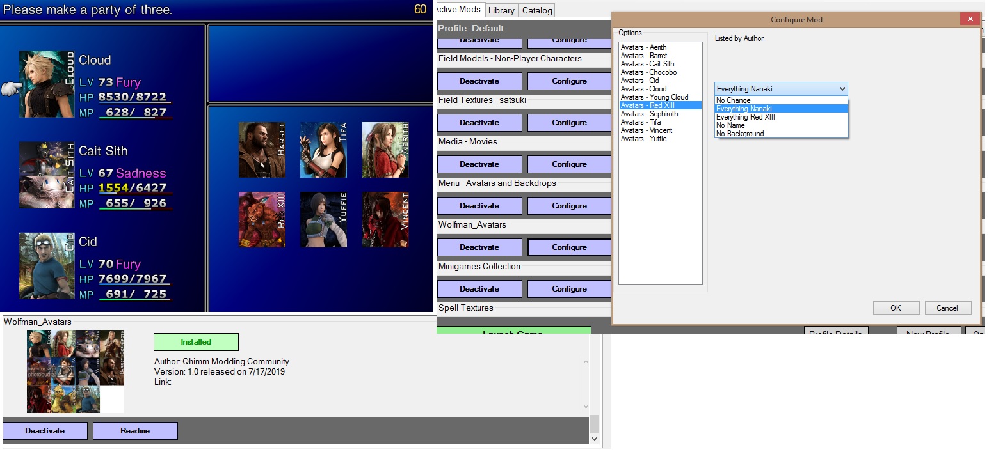989x452 pixels.
Task: Configure Menu - Avatars and Backdrops mod
Action: pyautogui.click(x=569, y=206)
